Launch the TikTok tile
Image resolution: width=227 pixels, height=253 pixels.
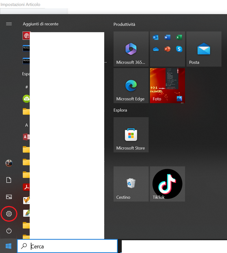(x=167, y=184)
